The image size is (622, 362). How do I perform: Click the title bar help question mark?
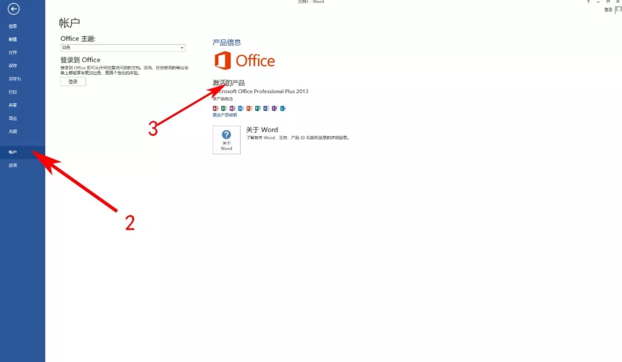point(588,2)
